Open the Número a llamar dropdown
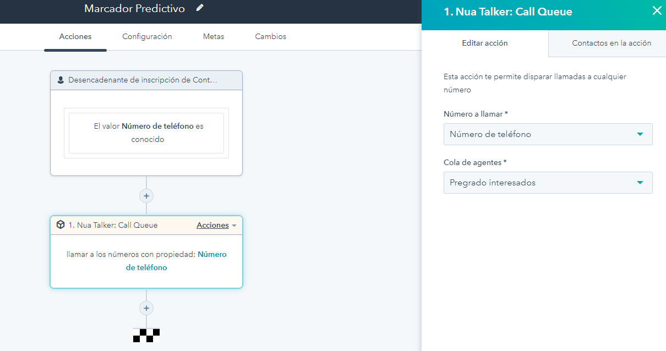Image resolution: width=666 pixels, height=351 pixels. (x=548, y=134)
